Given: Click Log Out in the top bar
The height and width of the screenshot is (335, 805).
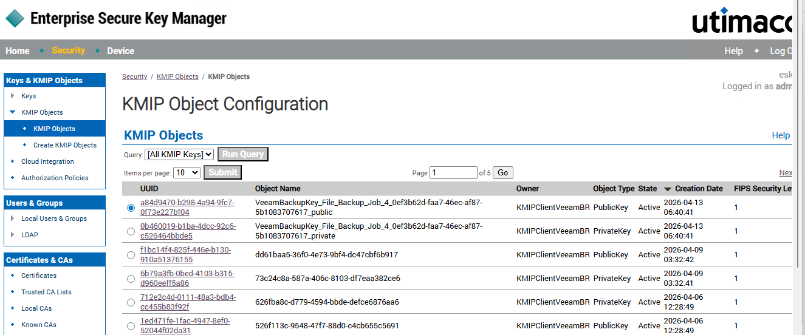Looking at the screenshot, I should [x=781, y=51].
